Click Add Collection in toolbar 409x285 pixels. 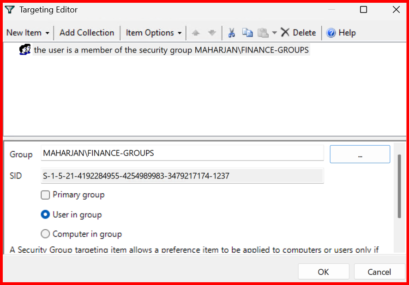point(87,33)
